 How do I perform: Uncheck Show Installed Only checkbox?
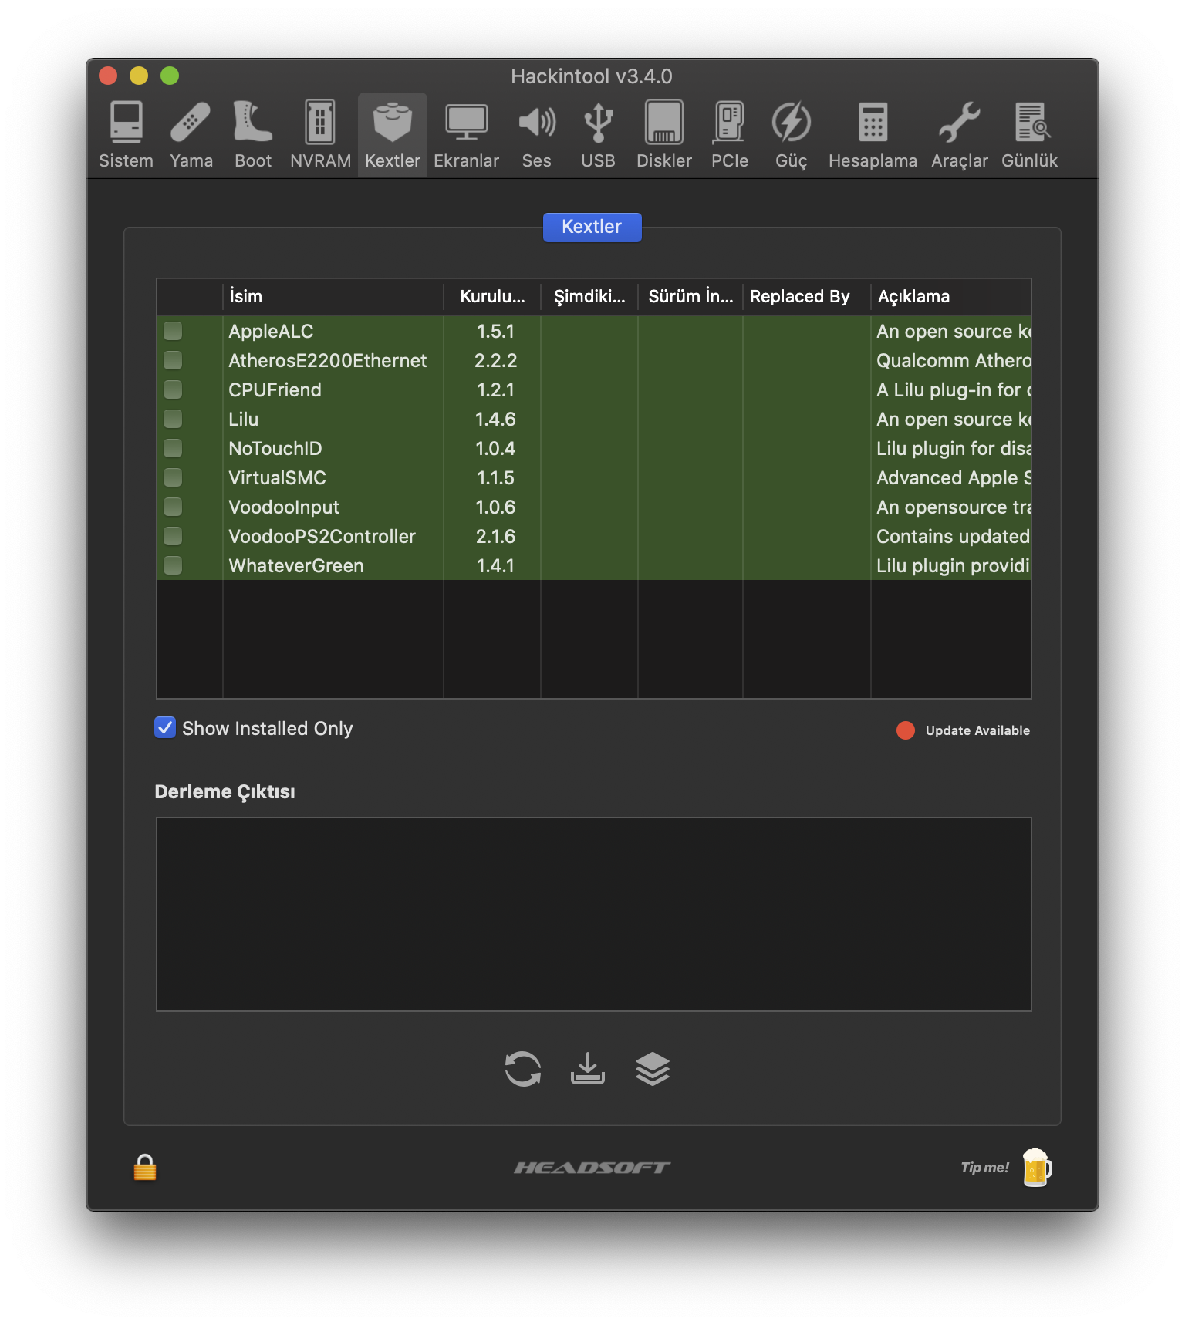pyautogui.click(x=165, y=728)
